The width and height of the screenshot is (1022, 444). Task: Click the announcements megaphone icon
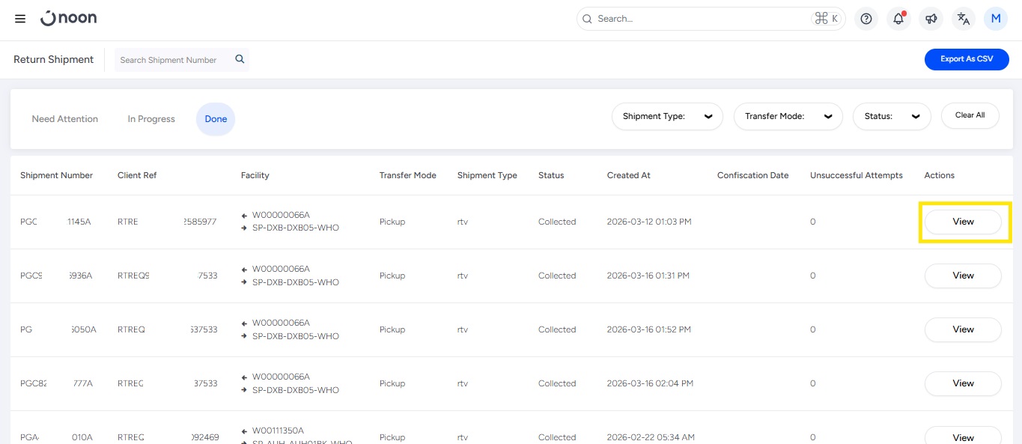931,19
